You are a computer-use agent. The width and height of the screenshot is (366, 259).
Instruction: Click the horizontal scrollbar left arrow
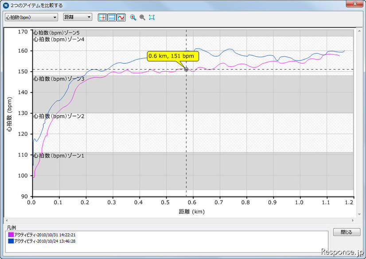(7, 220)
